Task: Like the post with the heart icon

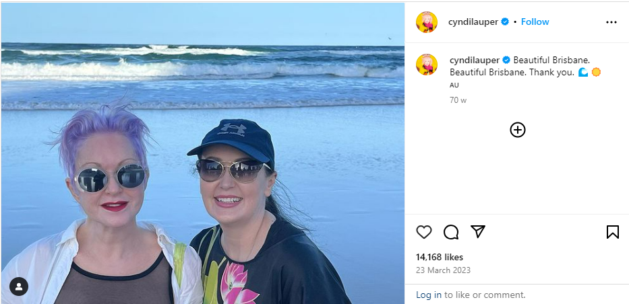Action: point(424,232)
